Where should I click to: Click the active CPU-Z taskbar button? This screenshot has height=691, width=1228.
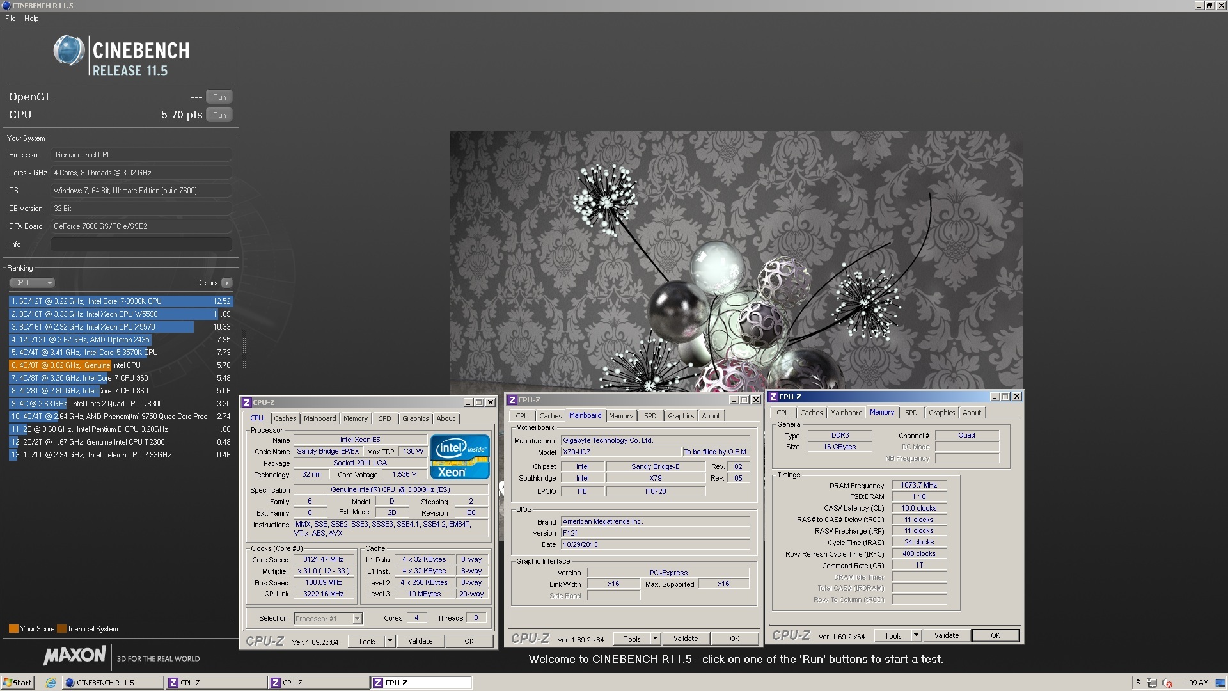[x=421, y=683]
